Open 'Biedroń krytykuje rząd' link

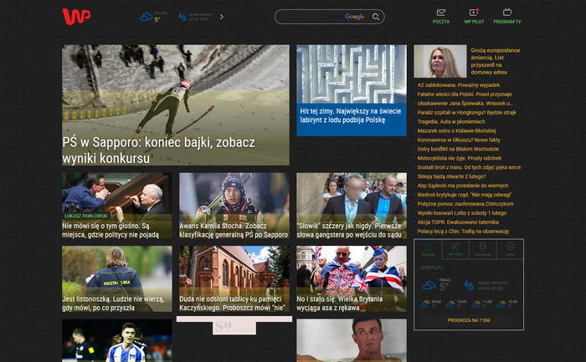(x=465, y=195)
